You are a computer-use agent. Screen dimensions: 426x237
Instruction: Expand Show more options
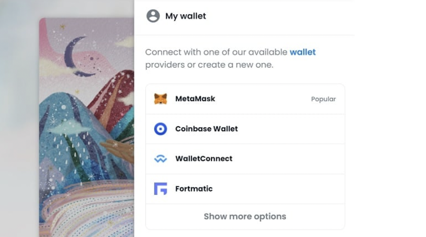point(245,216)
